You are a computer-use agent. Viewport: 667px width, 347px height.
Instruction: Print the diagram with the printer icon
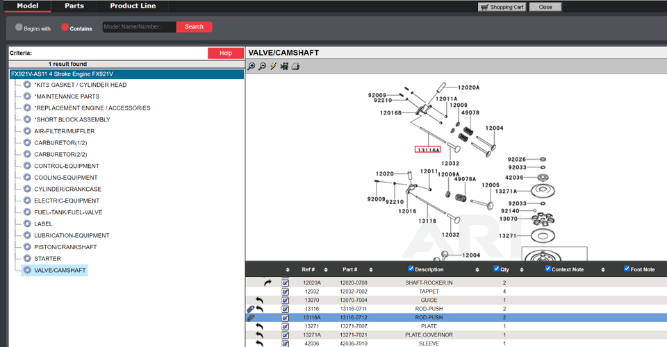(295, 66)
